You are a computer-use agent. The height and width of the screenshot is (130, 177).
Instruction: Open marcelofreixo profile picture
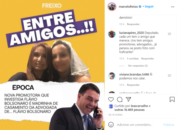[x=112, y=7]
